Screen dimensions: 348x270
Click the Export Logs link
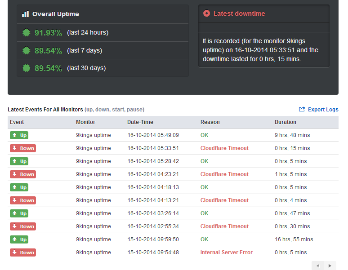[323, 110]
